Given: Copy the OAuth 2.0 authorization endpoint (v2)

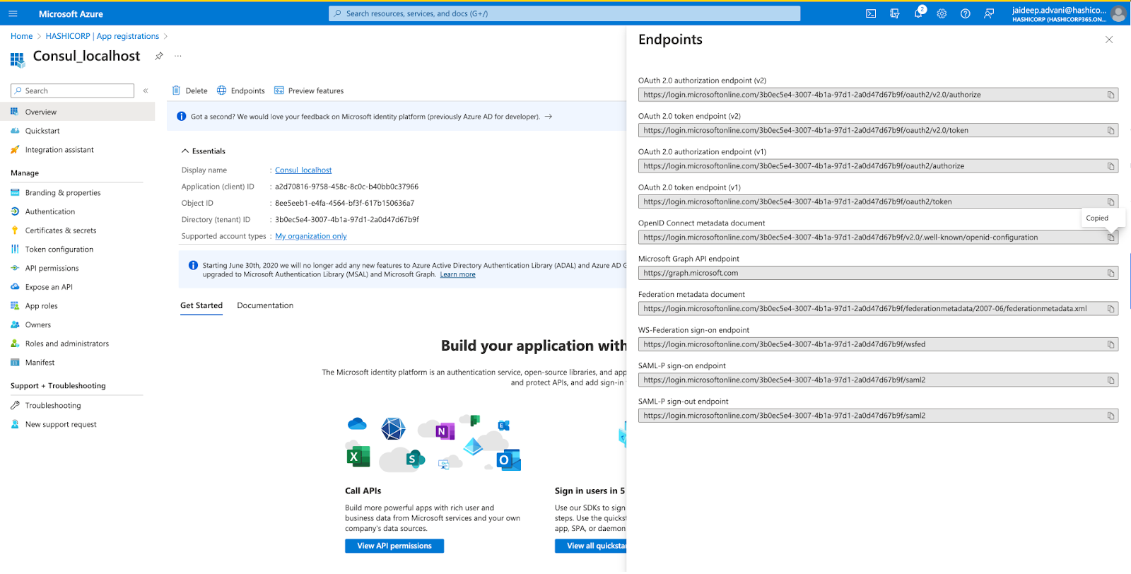Looking at the screenshot, I should (x=1111, y=95).
